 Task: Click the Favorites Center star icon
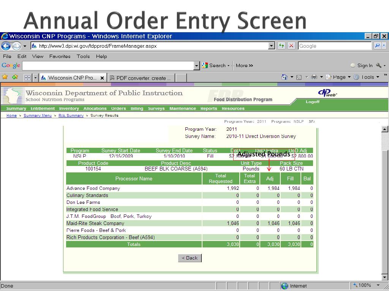pyautogui.click(x=5, y=77)
